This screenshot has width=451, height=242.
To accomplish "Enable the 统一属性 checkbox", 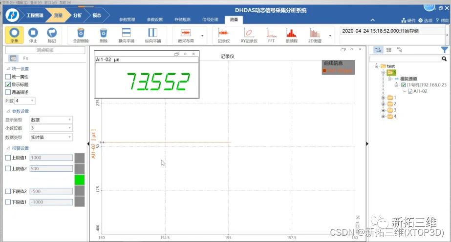I will coord(8,77).
